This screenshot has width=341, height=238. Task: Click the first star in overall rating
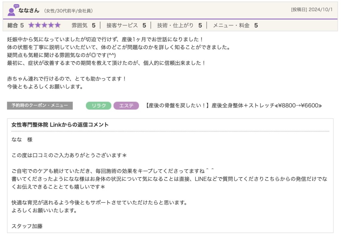(31, 26)
